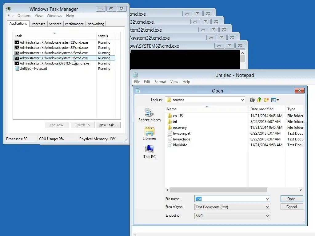Screen dimensions: 315x236
Task: Select the SYSTEM32 cmd.exe task
Action: pyautogui.click(x=64, y=63)
